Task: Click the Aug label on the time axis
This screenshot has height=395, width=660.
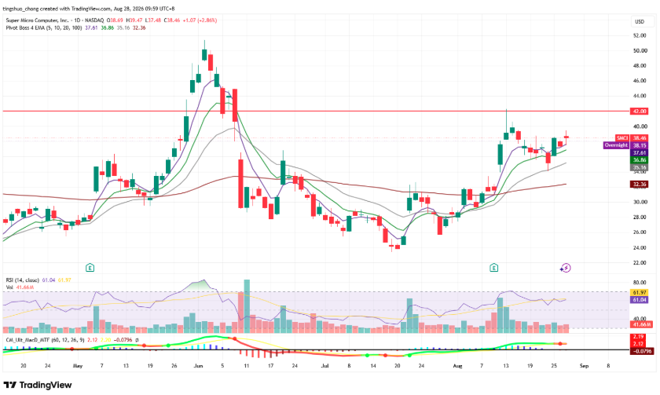Action: point(457,366)
